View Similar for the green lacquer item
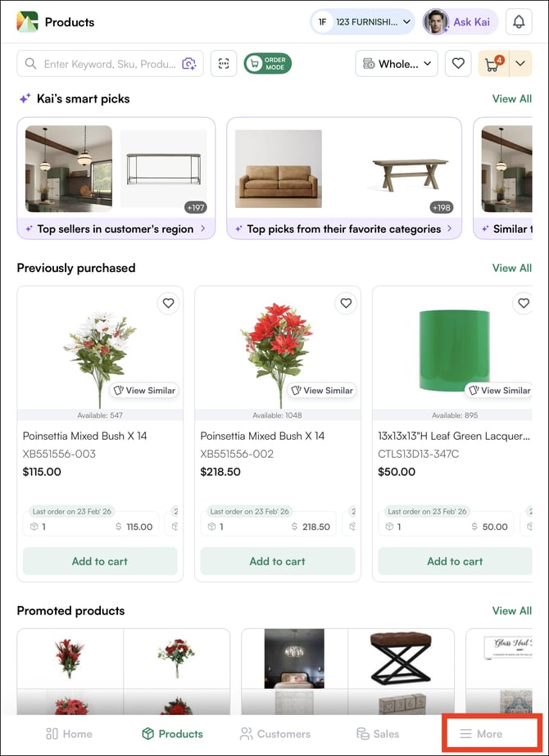 click(x=499, y=390)
